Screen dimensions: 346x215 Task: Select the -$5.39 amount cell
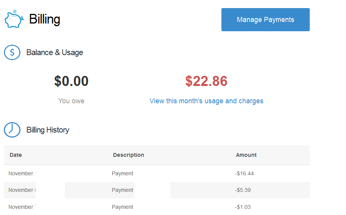(243, 190)
